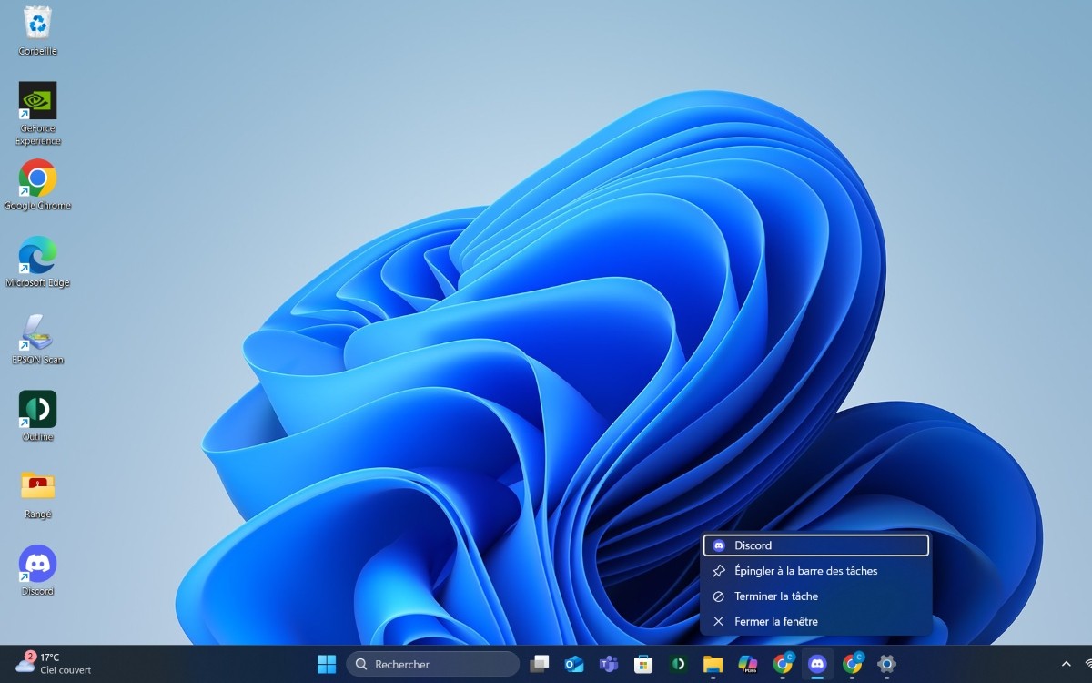This screenshot has height=683, width=1092.
Task: Click the Start button on the taskbar
Action: (326, 666)
